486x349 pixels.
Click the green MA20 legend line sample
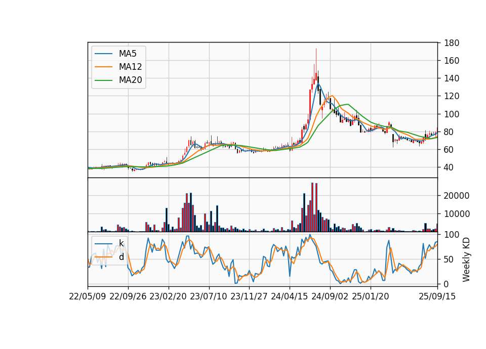coord(103,80)
